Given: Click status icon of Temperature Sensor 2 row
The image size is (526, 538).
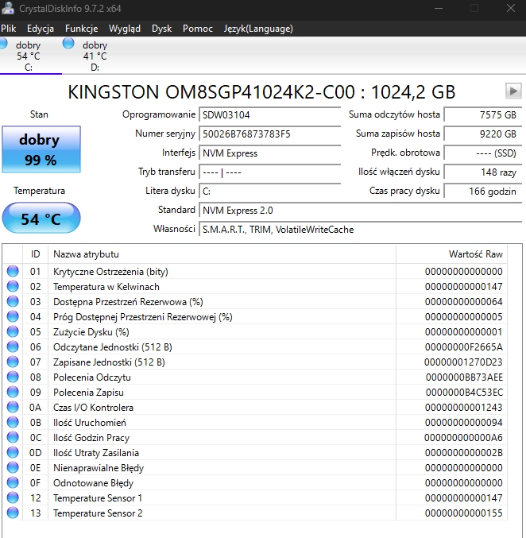Looking at the screenshot, I should pyautogui.click(x=13, y=513).
